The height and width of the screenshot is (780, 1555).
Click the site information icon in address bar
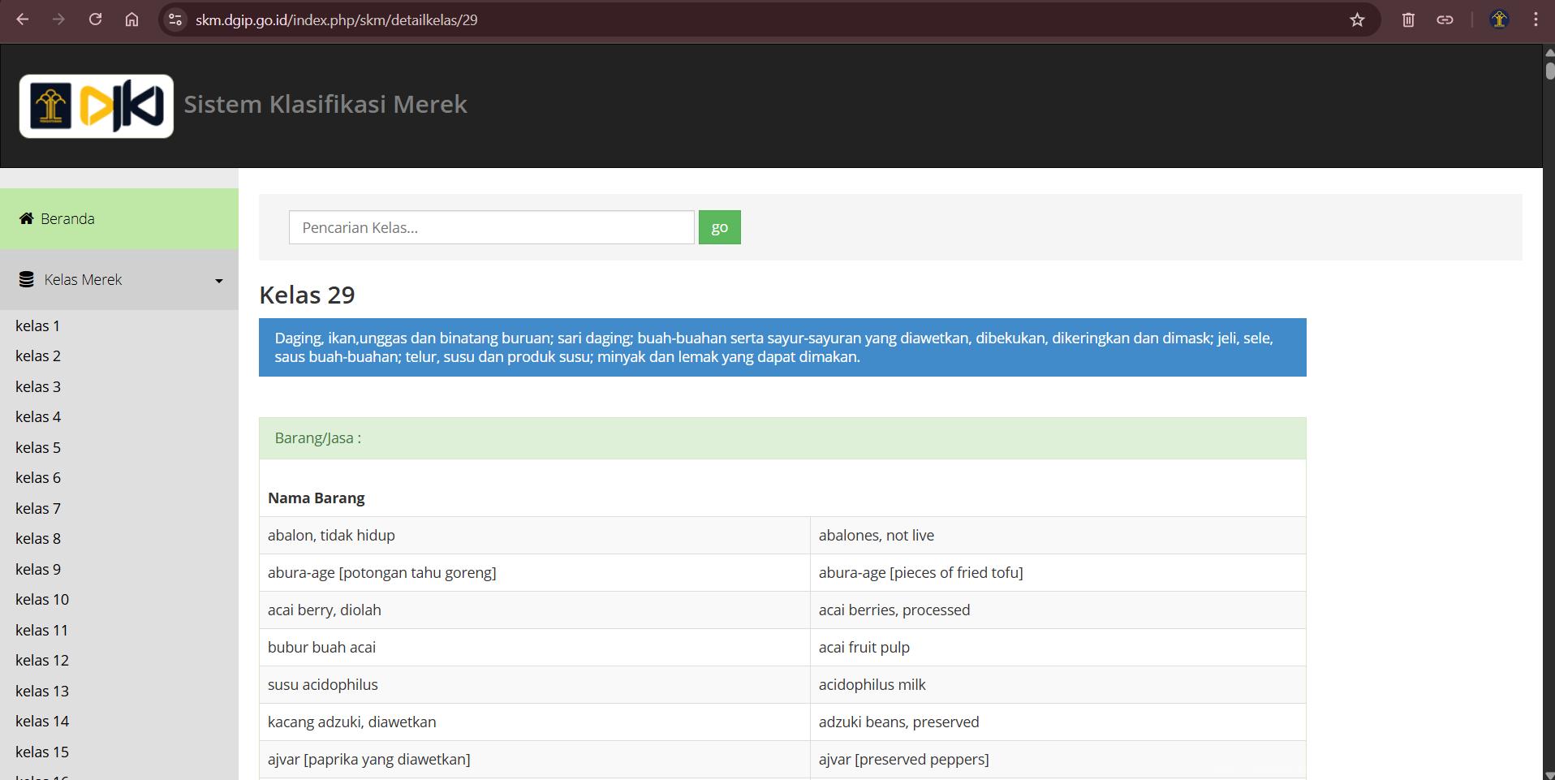click(x=174, y=19)
